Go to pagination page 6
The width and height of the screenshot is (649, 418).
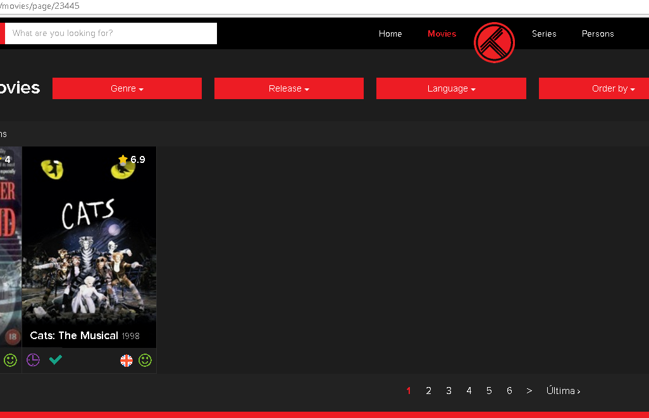[509, 391]
